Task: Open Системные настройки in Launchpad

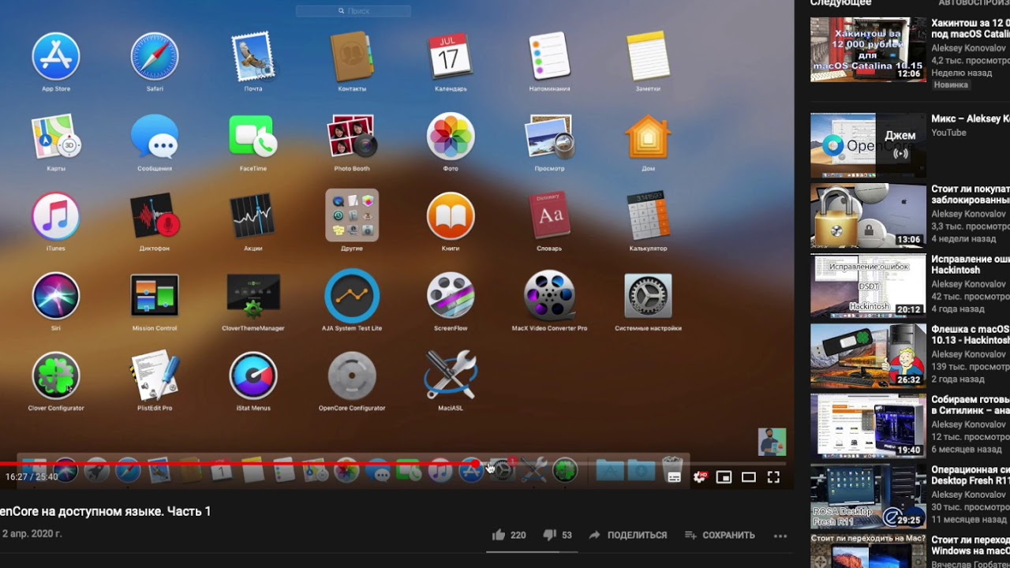Action: pos(648,296)
